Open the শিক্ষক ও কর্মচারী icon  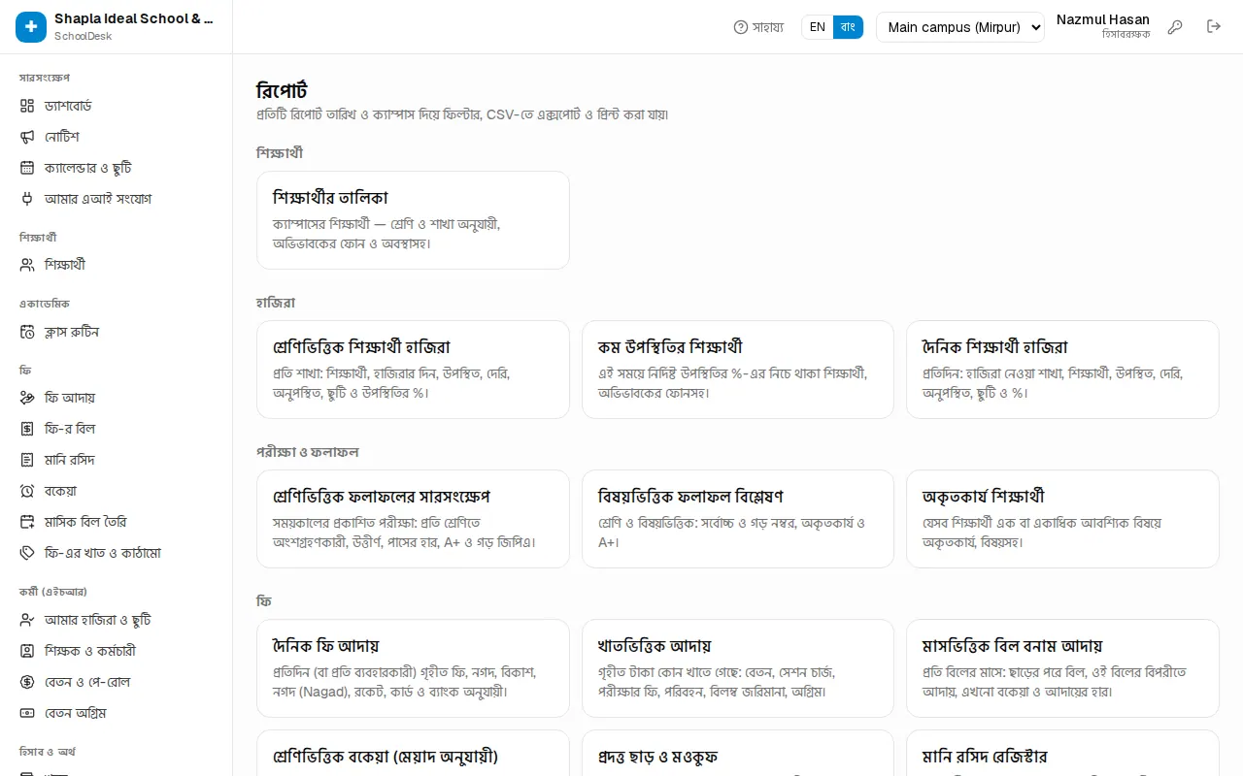(x=27, y=651)
